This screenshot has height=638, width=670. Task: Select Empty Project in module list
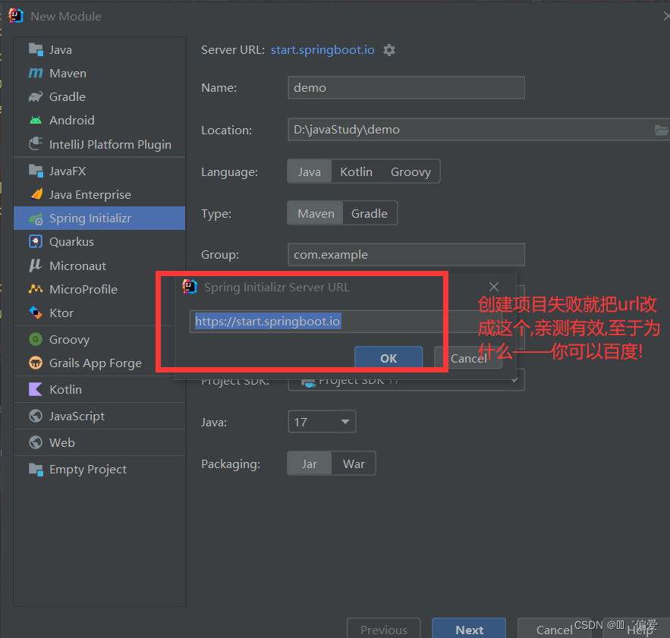[x=99, y=469]
